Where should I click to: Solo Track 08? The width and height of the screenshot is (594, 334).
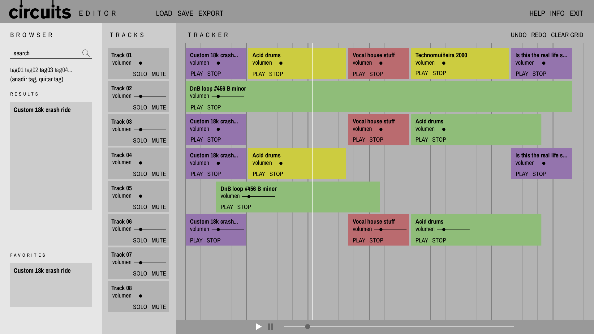pyautogui.click(x=140, y=307)
